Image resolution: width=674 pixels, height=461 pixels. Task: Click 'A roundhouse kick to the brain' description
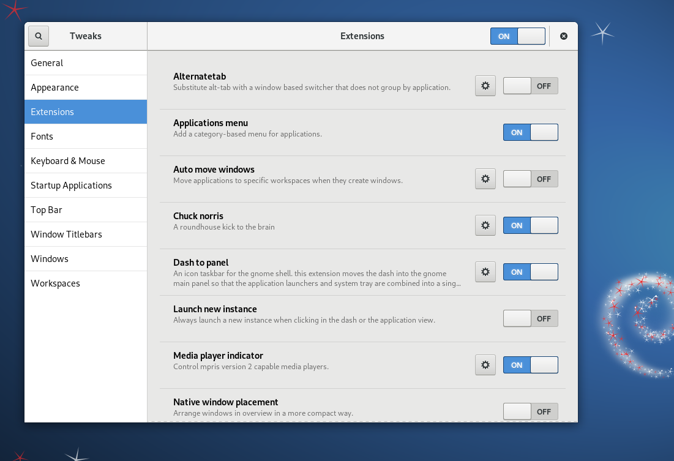224,227
